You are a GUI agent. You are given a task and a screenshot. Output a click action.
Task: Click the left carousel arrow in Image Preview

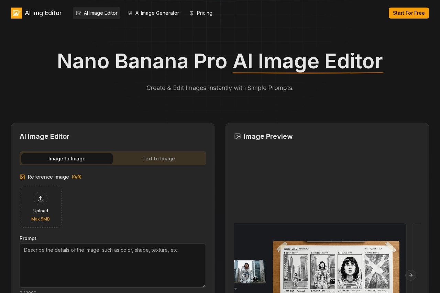244,275
